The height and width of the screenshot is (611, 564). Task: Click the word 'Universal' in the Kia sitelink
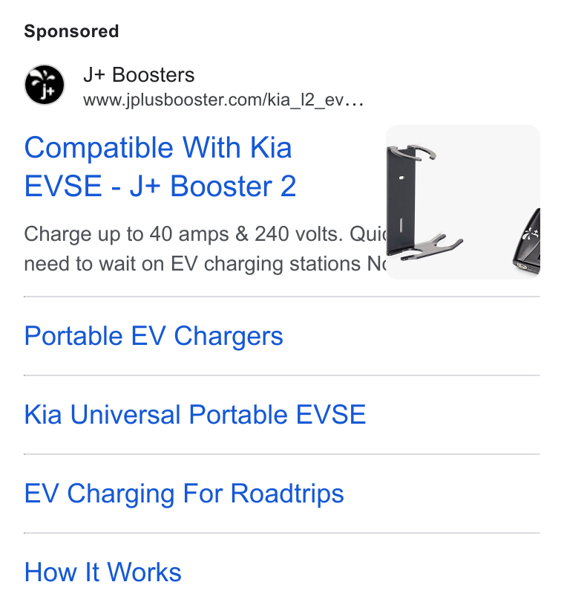point(125,414)
